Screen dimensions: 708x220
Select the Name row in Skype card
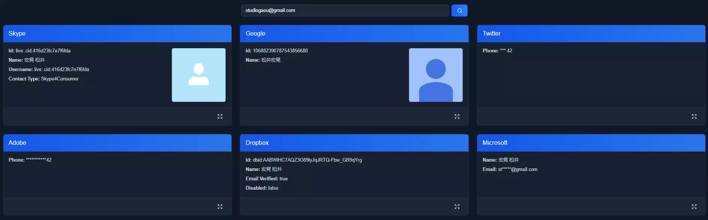click(x=27, y=60)
